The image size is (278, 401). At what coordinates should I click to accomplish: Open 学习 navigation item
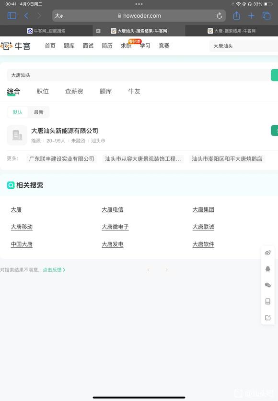click(145, 46)
